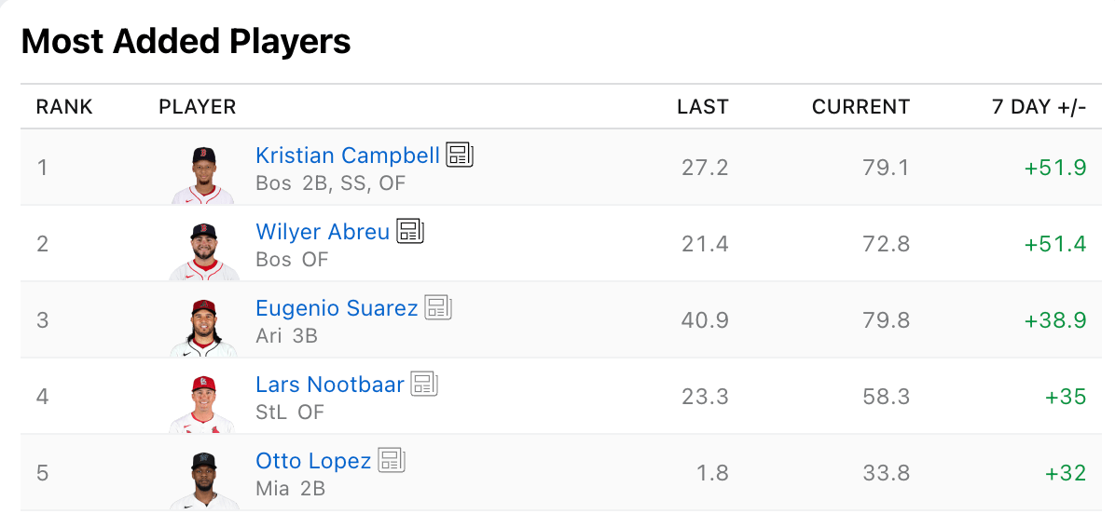Click the LAST column header
The width and height of the screenshot is (1115, 514).
click(x=702, y=107)
